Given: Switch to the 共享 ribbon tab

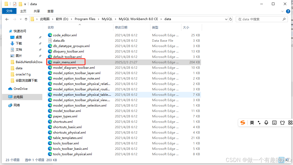Looking at the screenshot, I should (37, 11).
